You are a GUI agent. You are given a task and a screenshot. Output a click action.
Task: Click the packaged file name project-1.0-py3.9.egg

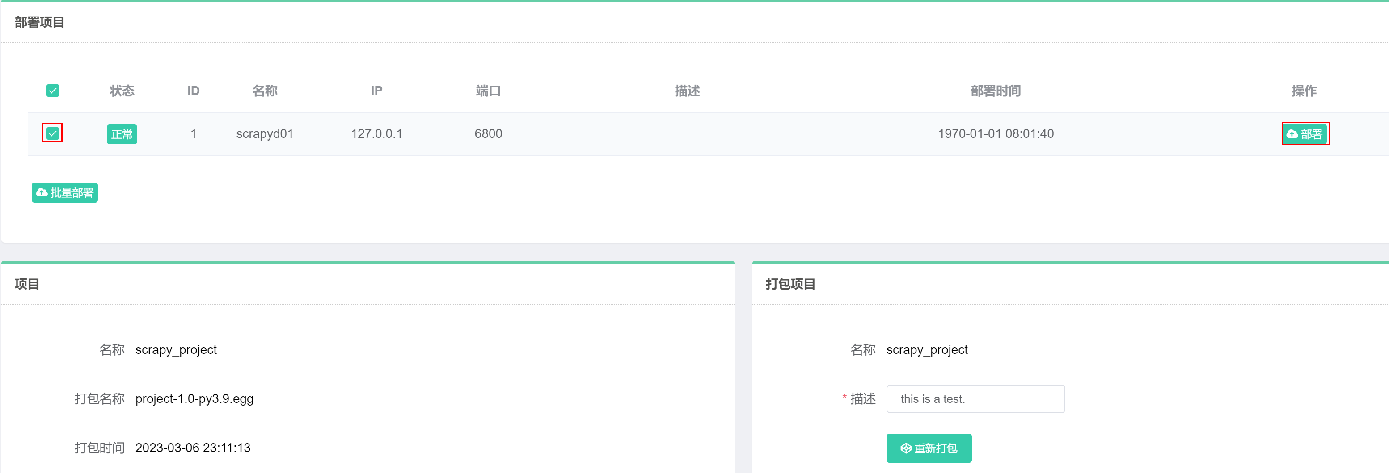click(194, 399)
